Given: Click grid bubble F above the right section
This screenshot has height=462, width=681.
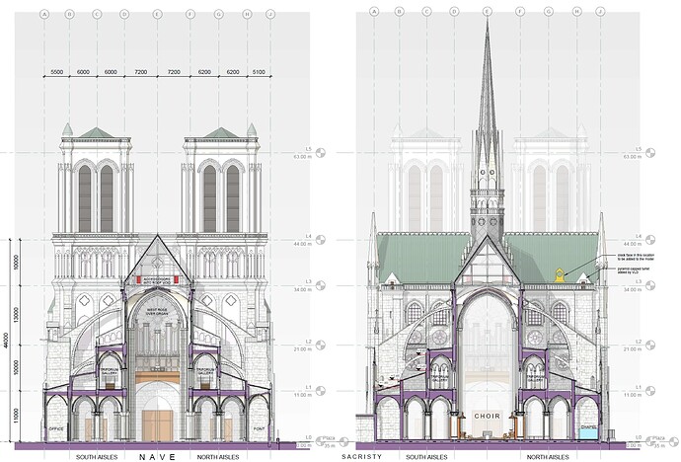Looking at the screenshot, I should [x=520, y=12].
